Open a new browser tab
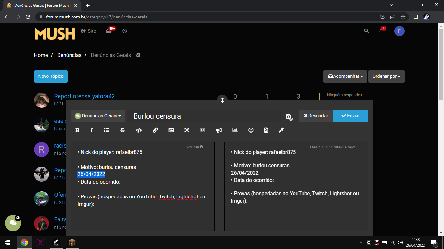444x249 pixels. [88, 6]
